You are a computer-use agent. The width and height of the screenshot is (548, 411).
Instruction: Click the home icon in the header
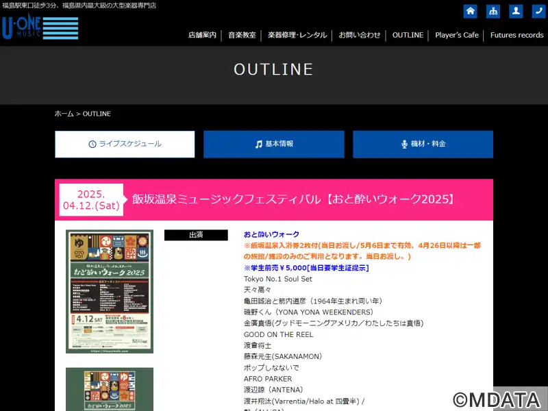pyautogui.click(x=470, y=11)
